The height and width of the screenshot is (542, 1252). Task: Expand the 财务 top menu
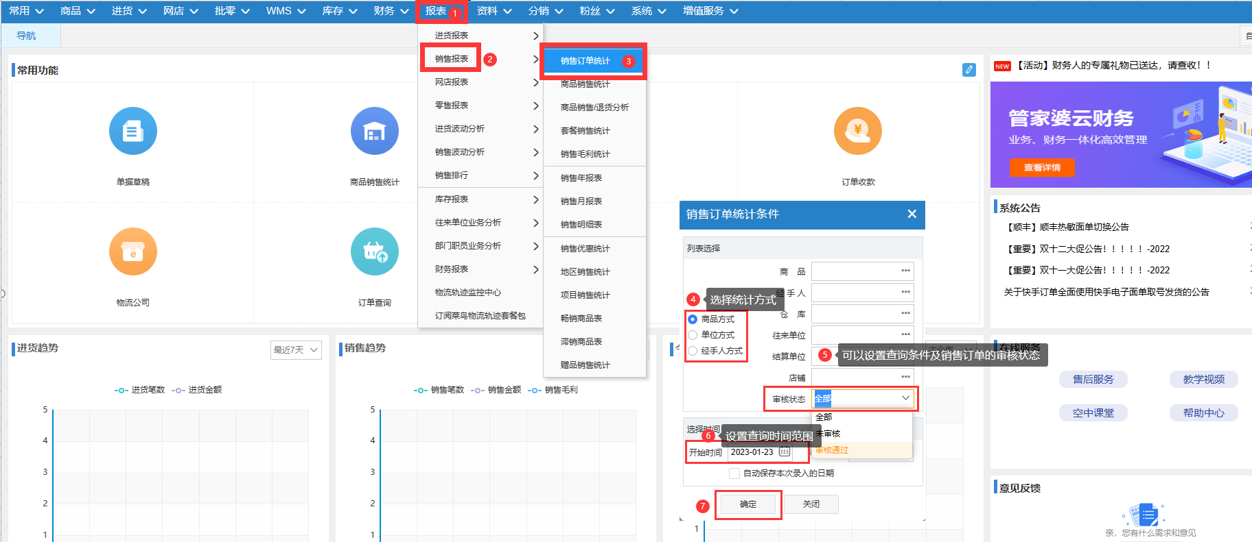(391, 11)
